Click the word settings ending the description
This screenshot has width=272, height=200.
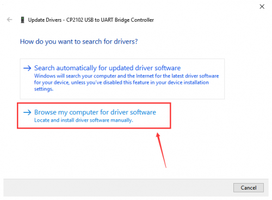click(x=44, y=89)
